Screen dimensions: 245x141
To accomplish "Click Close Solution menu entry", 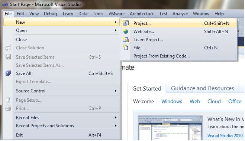I will [x=62, y=48].
